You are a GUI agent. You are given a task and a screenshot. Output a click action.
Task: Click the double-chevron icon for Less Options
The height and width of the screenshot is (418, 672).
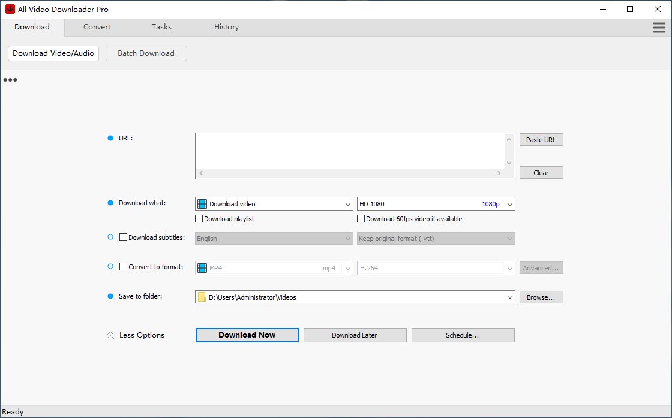point(110,335)
